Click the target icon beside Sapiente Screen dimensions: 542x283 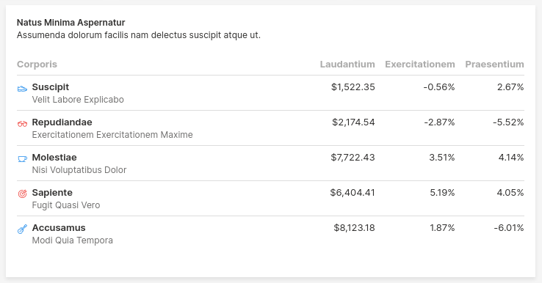pyautogui.click(x=22, y=194)
